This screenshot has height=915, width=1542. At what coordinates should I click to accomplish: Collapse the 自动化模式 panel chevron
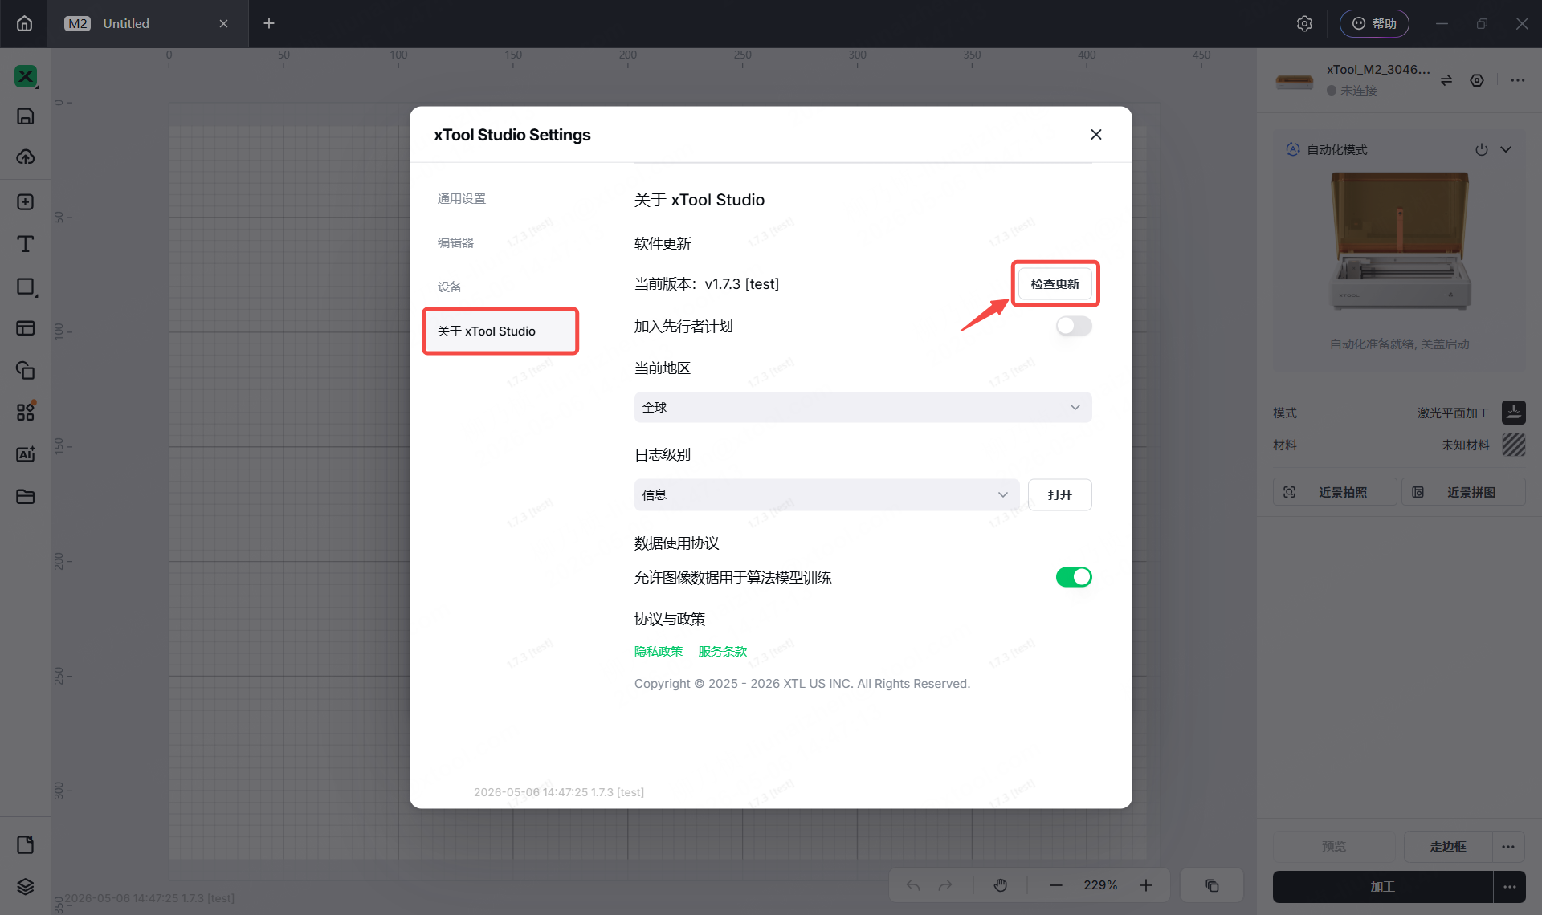click(1506, 150)
